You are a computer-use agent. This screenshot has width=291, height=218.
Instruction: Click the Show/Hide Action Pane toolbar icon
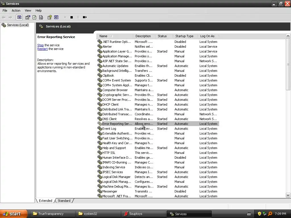[x=56, y=17]
